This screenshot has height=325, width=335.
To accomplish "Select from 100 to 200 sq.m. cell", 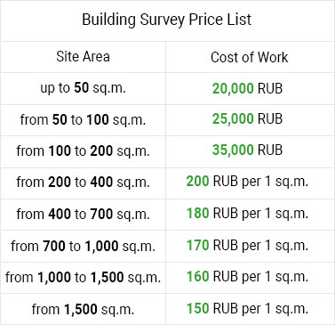I will (84, 150).
